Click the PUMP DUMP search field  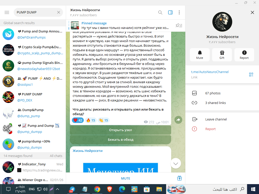point(38,12)
